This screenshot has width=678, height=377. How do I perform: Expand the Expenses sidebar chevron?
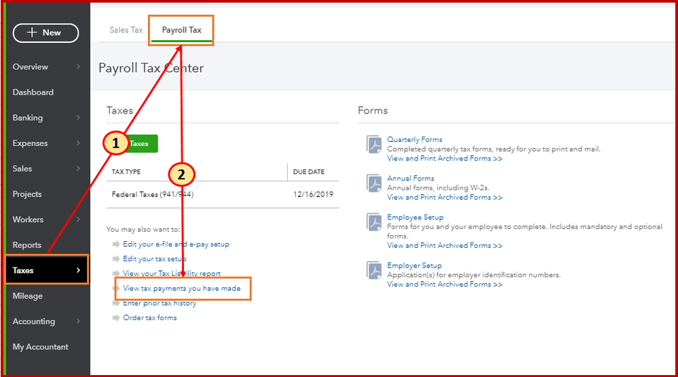coord(78,143)
